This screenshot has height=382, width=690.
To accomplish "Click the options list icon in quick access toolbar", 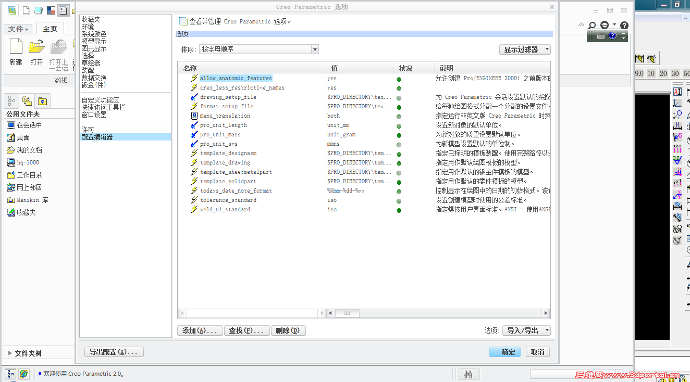I will click(x=64, y=10).
